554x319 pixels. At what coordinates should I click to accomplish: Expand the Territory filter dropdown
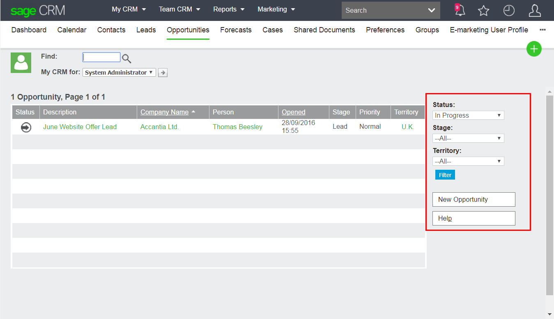(468, 162)
